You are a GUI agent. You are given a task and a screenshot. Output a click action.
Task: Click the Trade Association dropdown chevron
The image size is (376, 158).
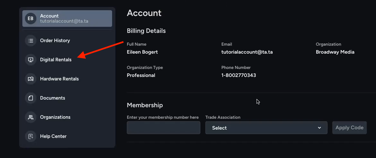click(319, 128)
